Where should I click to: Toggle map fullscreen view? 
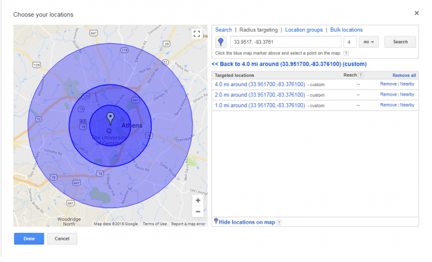click(196, 34)
